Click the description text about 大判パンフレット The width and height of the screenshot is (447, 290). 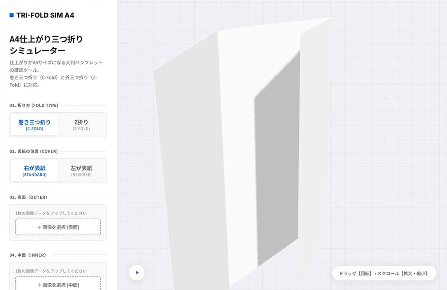[56, 74]
